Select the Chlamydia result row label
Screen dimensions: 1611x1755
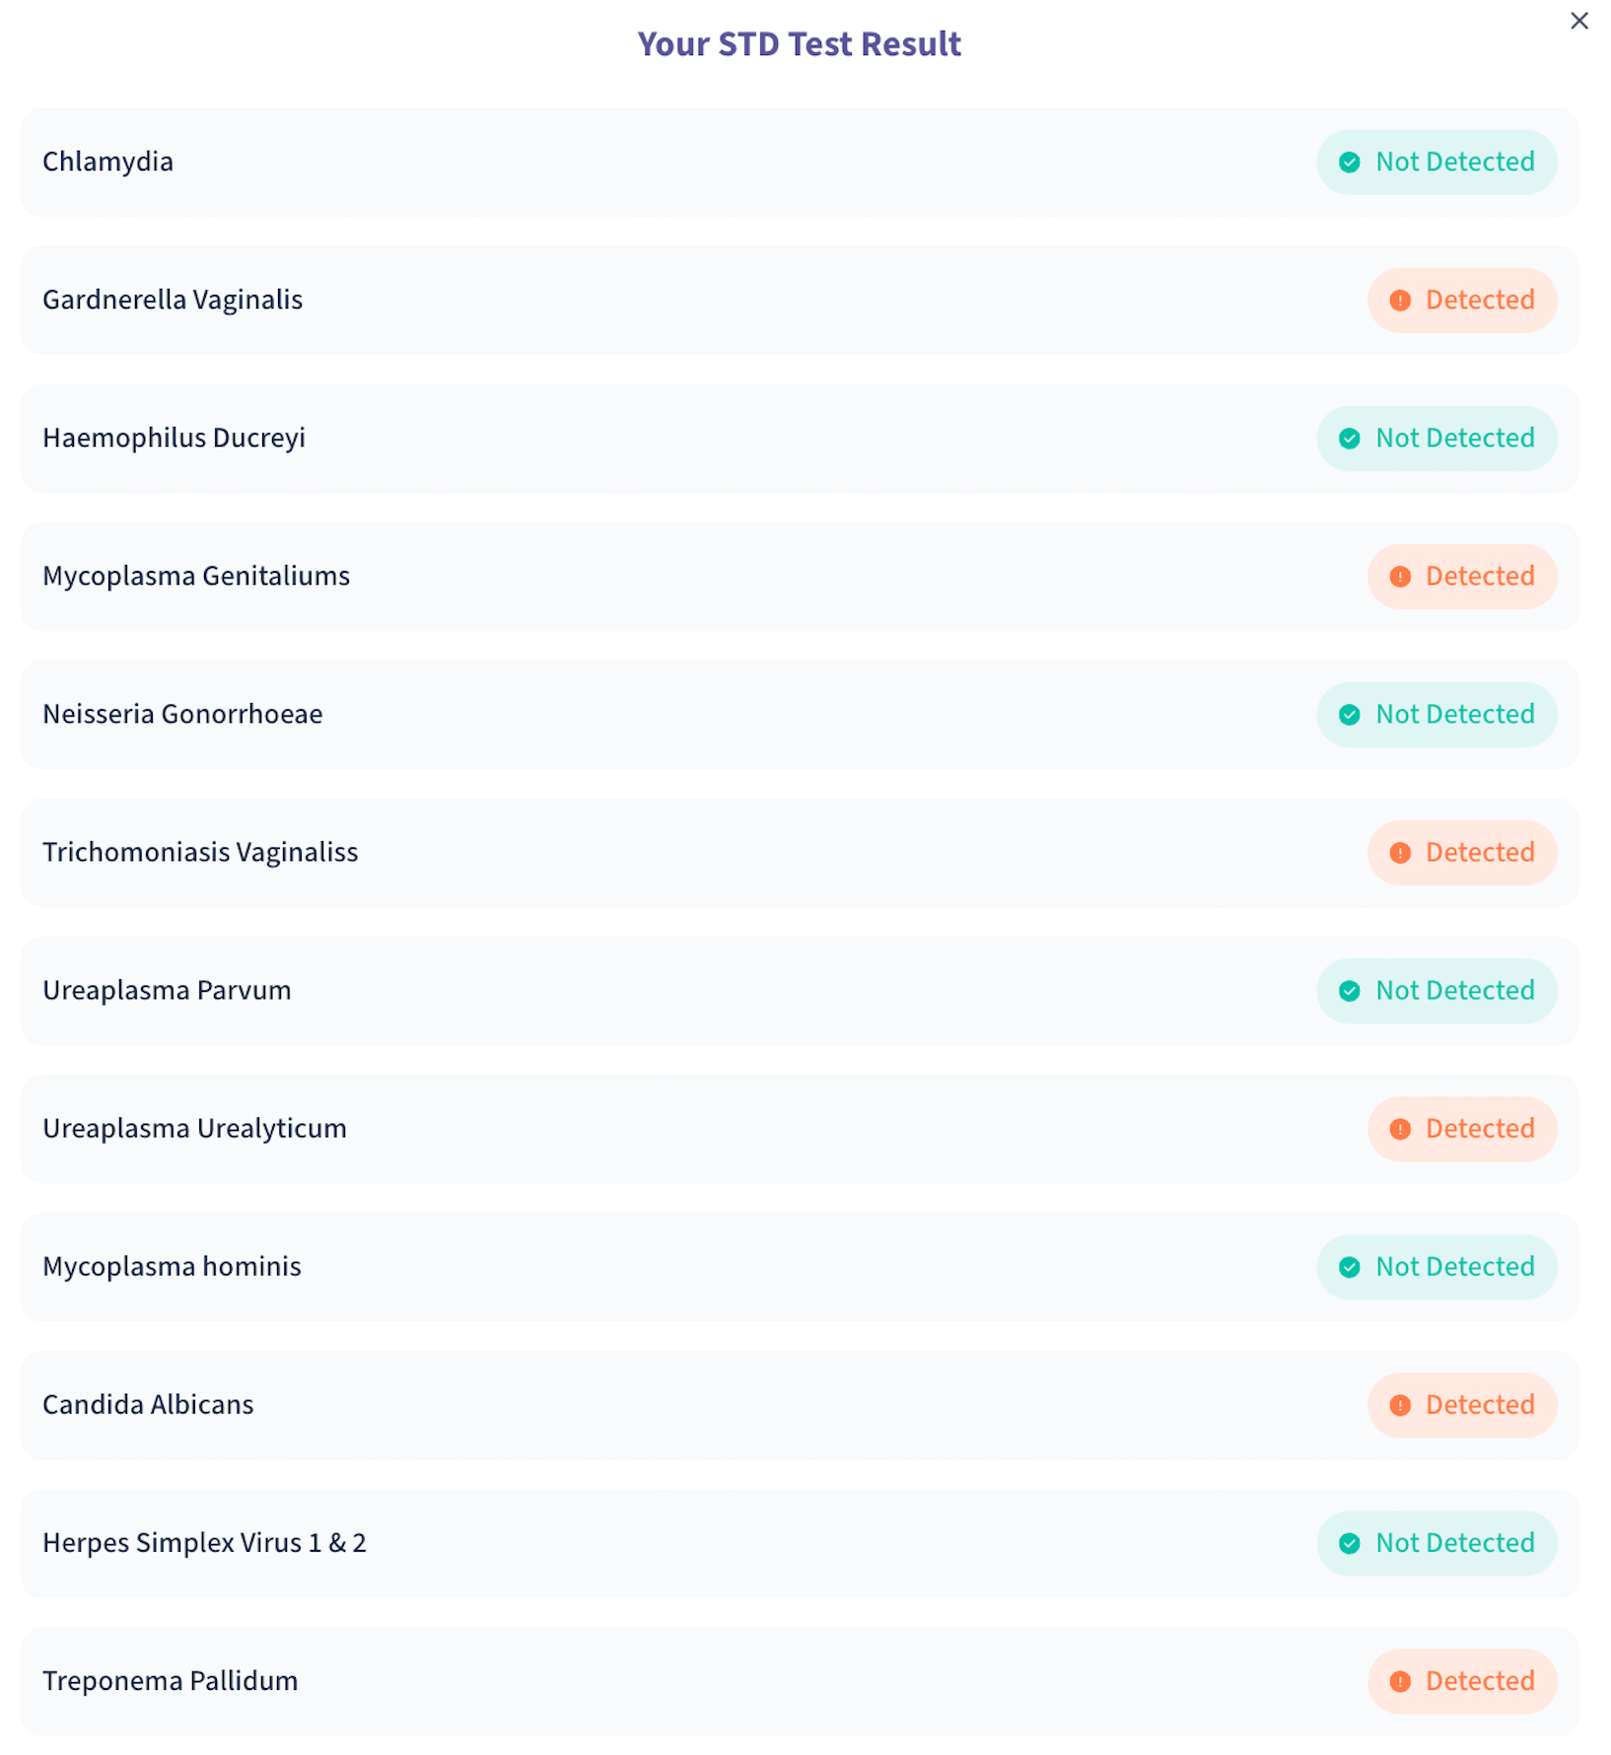point(107,162)
